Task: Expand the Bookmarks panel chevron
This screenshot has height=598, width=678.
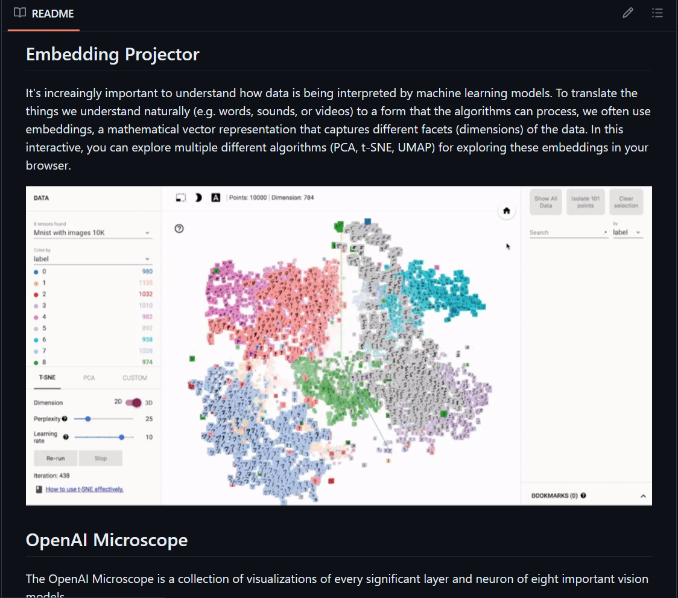Action: [643, 496]
